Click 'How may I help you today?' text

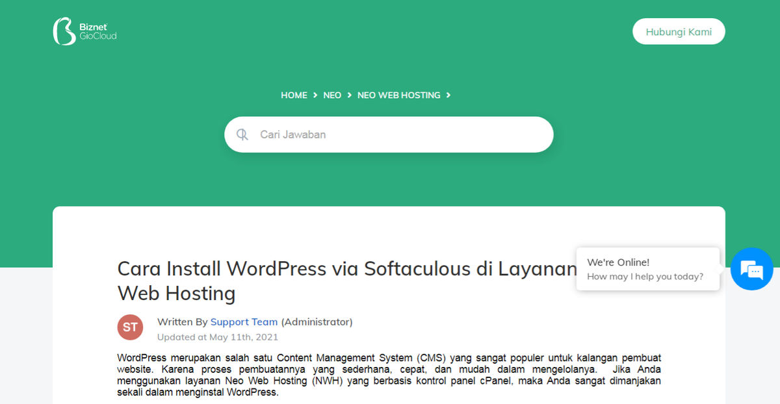click(x=645, y=277)
